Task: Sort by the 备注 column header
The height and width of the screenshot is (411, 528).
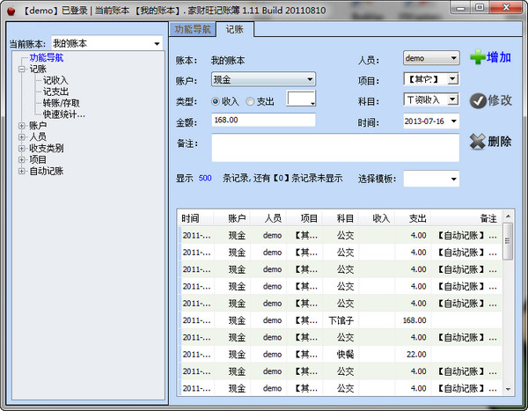Action: tap(466, 218)
